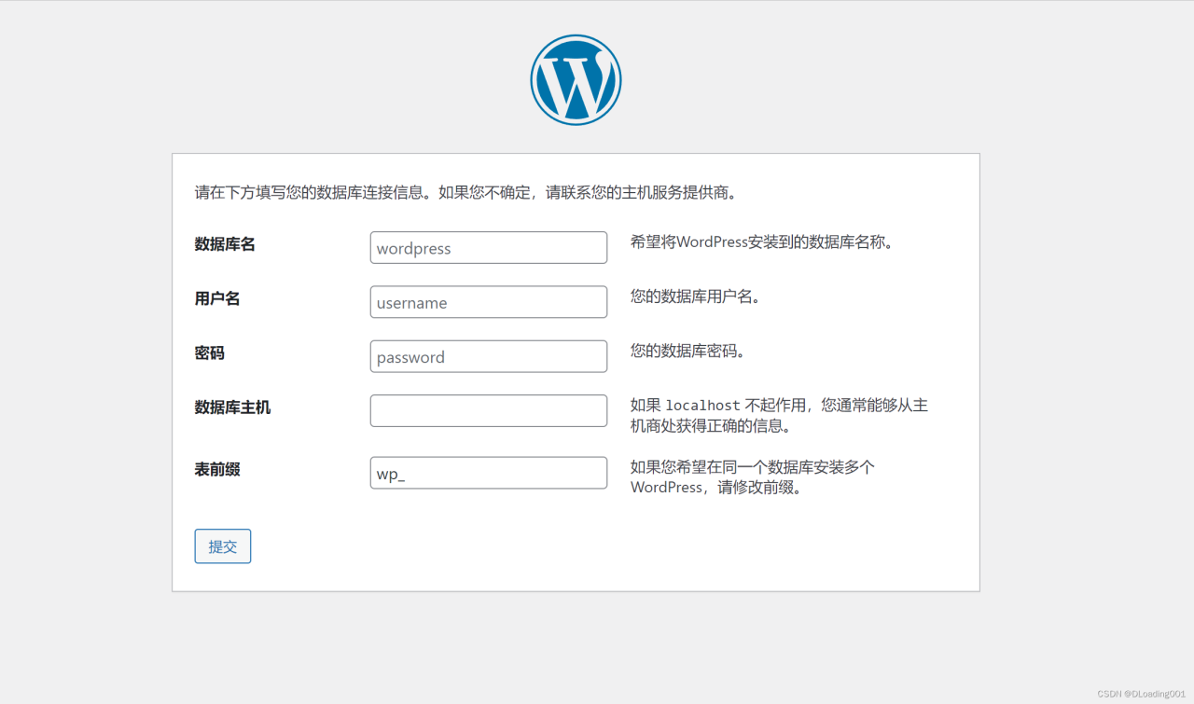This screenshot has height=704, width=1194.
Task: Click the empty 数据库主机 input field
Action: (x=488, y=410)
